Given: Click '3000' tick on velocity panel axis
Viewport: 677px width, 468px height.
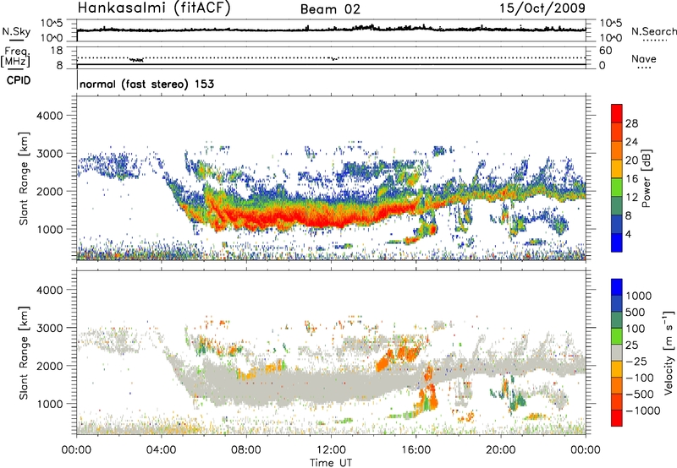Looking at the screenshot, I should (x=50, y=328).
